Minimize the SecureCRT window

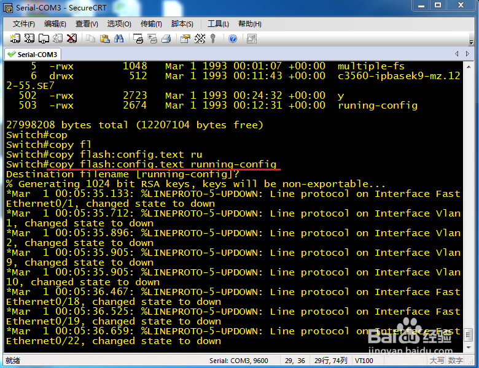click(x=421, y=6)
